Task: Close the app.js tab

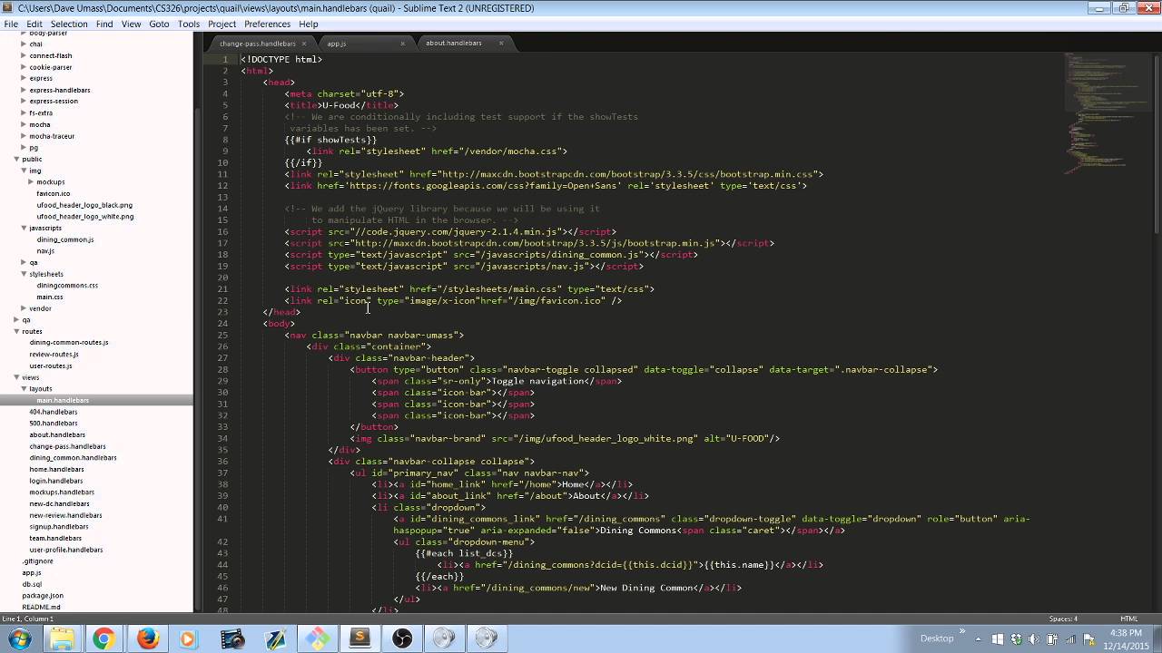Action: tap(403, 44)
